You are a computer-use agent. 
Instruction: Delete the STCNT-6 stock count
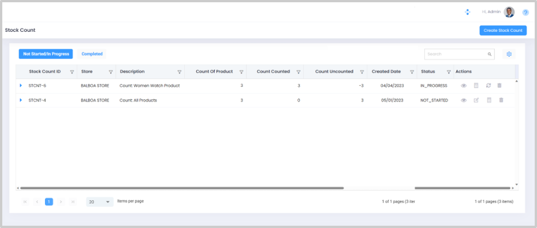[500, 86]
